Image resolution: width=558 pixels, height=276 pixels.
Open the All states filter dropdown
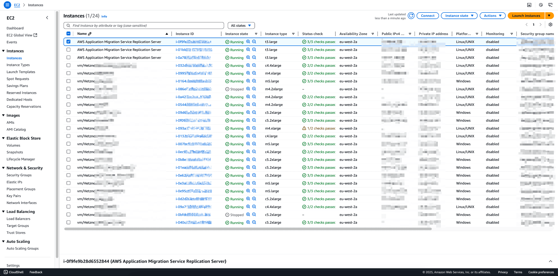tap(241, 26)
